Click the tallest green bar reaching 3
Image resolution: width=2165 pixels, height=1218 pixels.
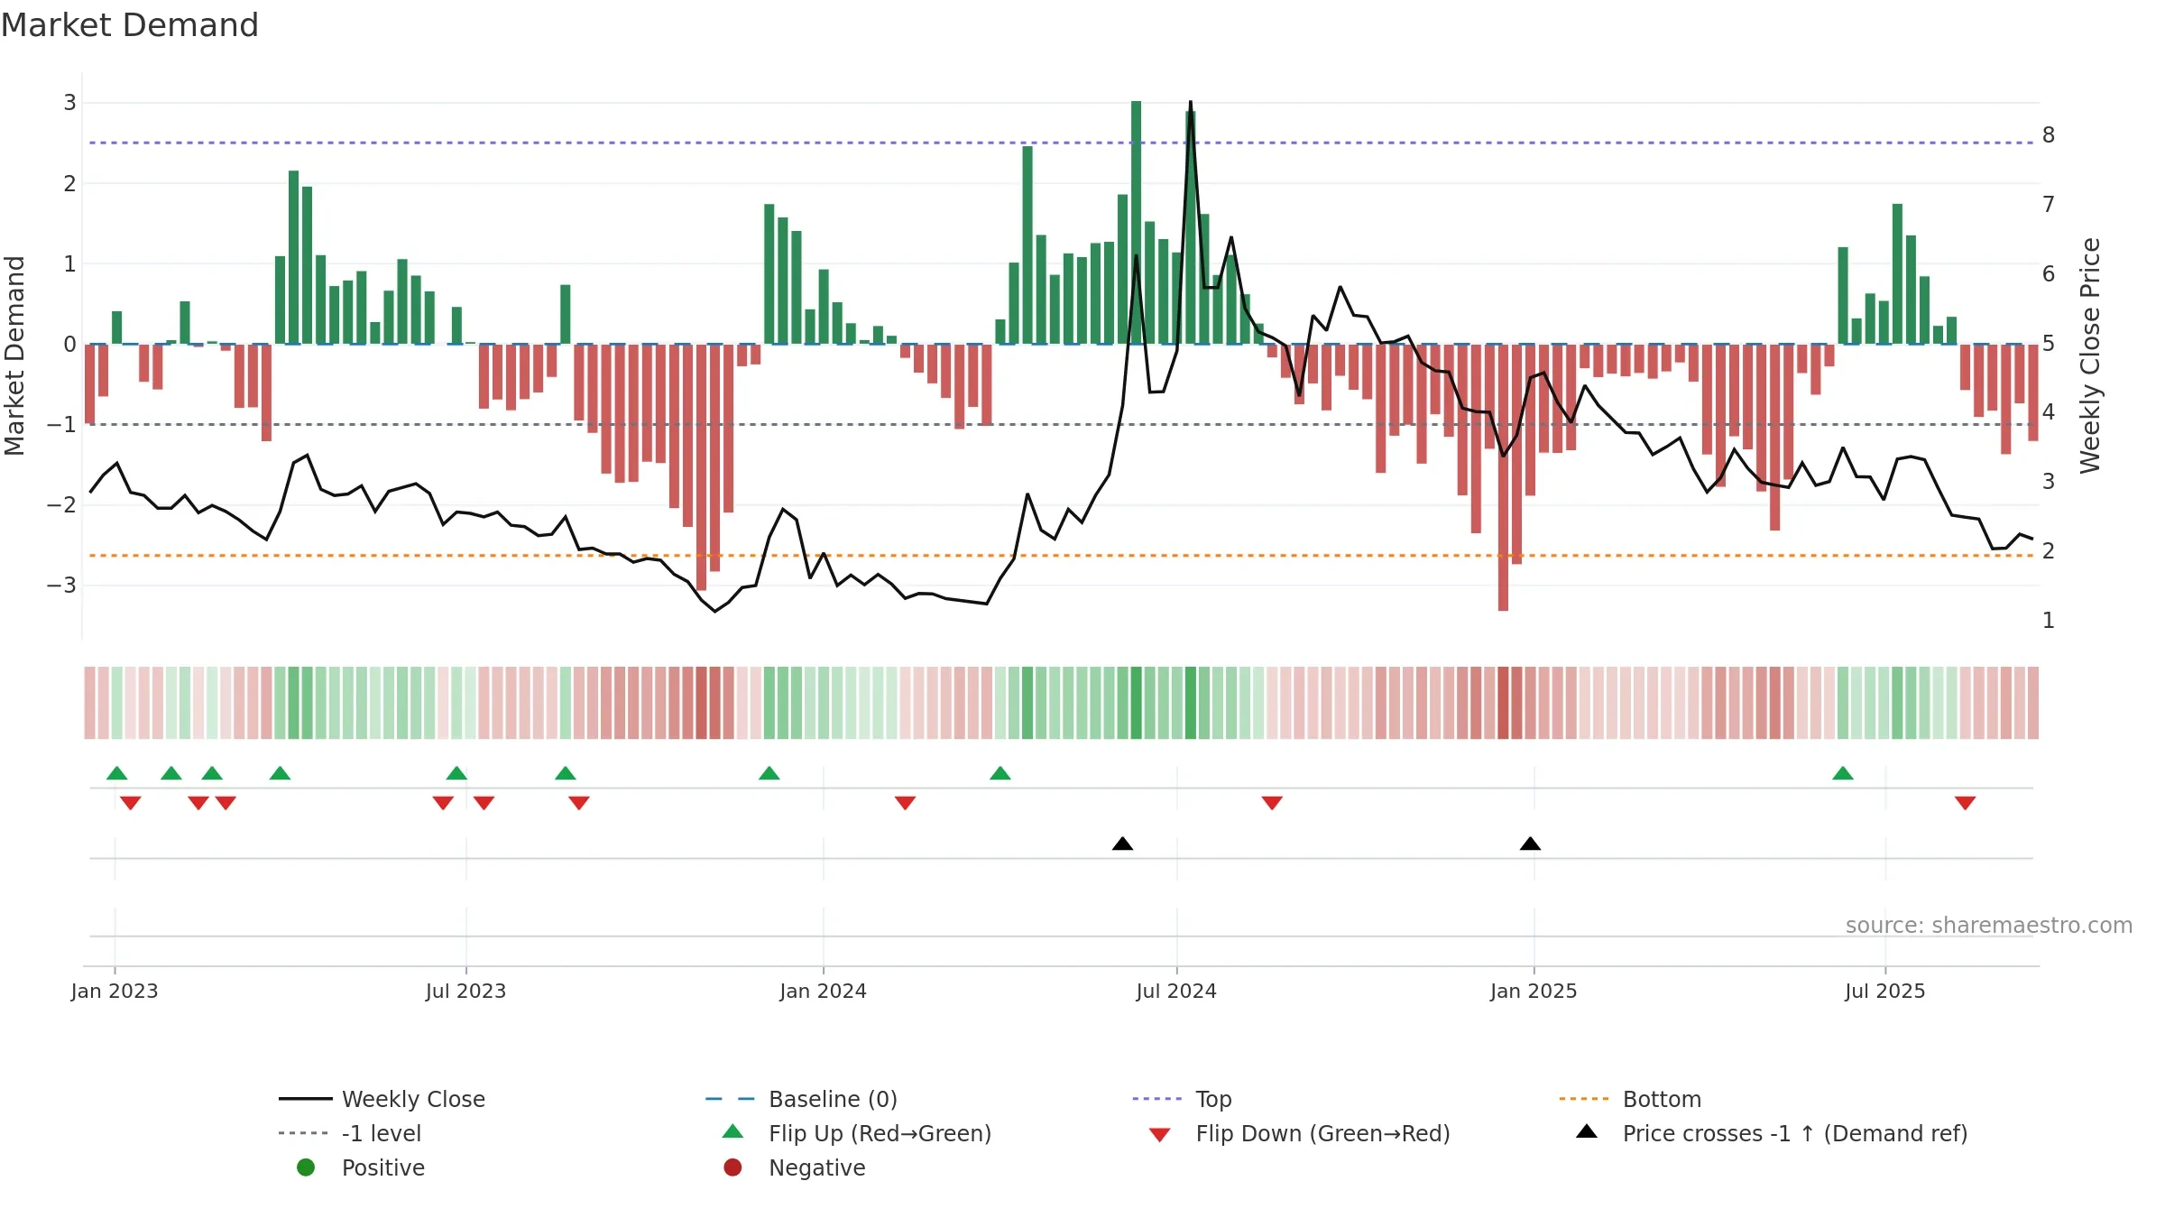[x=1137, y=222]
